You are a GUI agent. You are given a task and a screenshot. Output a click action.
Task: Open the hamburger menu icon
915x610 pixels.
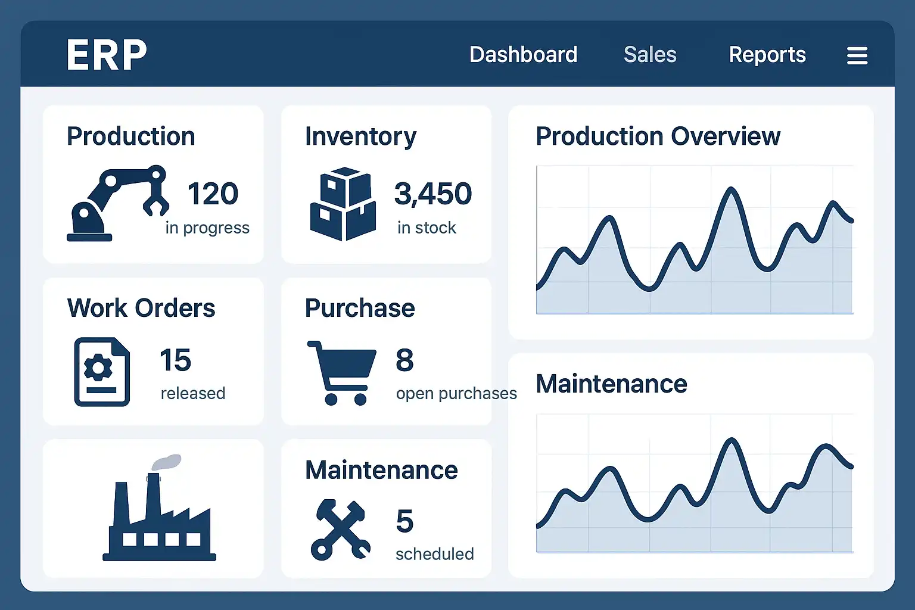(857, 55)
